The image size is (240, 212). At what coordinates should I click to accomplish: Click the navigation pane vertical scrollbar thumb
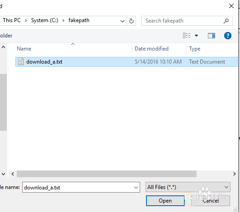[3, 102]
